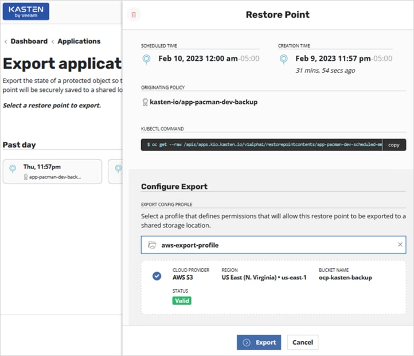Click the blue checkmark of AWS S3 profile

(x=157, y=276)
